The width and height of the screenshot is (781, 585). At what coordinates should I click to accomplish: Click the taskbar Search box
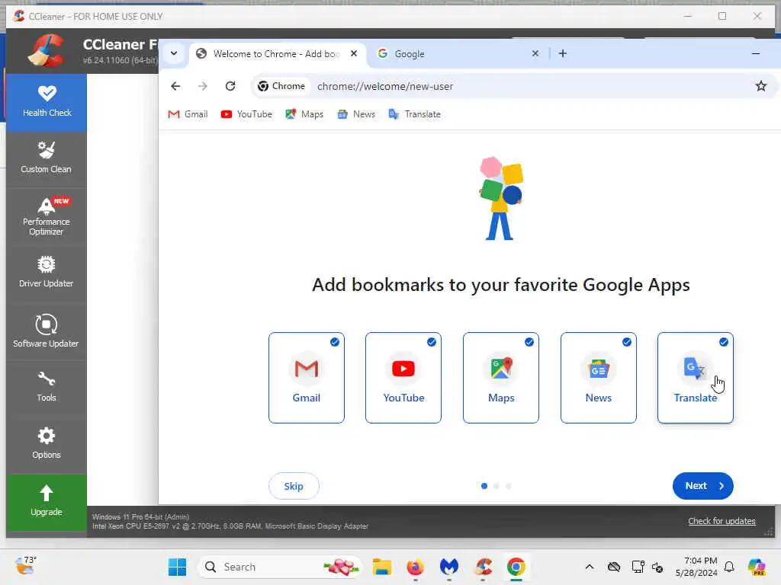pos(279,567)
